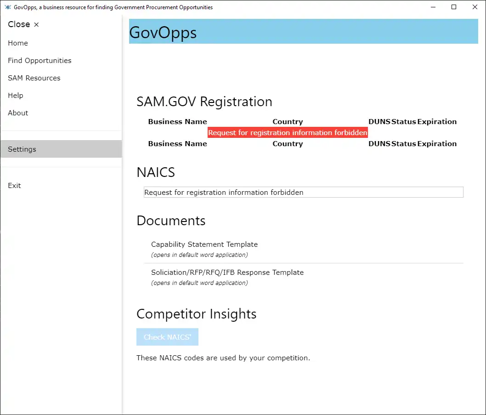Minimize the GovOpps window
The image size is (486, 415).
pyautogui.click(x=433, y=7)
